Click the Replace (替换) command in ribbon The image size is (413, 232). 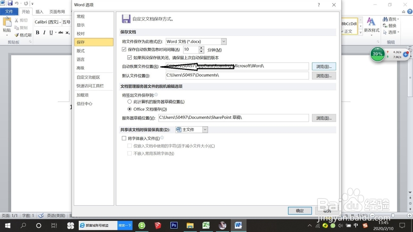point(389,26)
